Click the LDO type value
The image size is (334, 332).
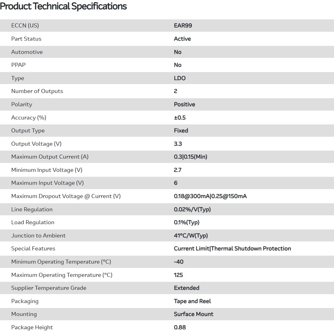click(x=180, y=78)
